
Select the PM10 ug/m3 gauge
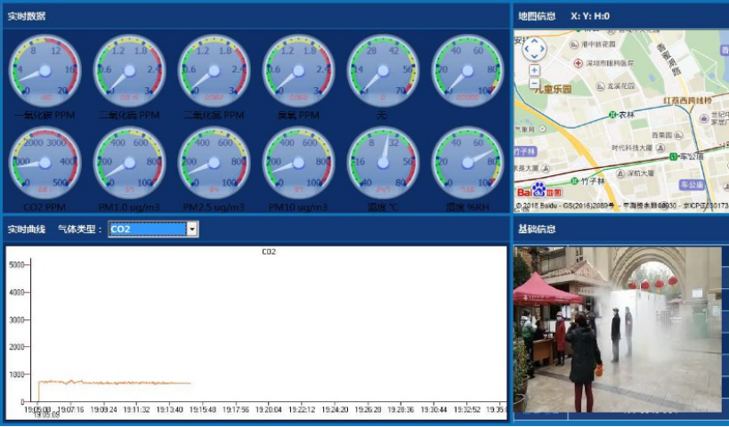click(x=298, y=164)
